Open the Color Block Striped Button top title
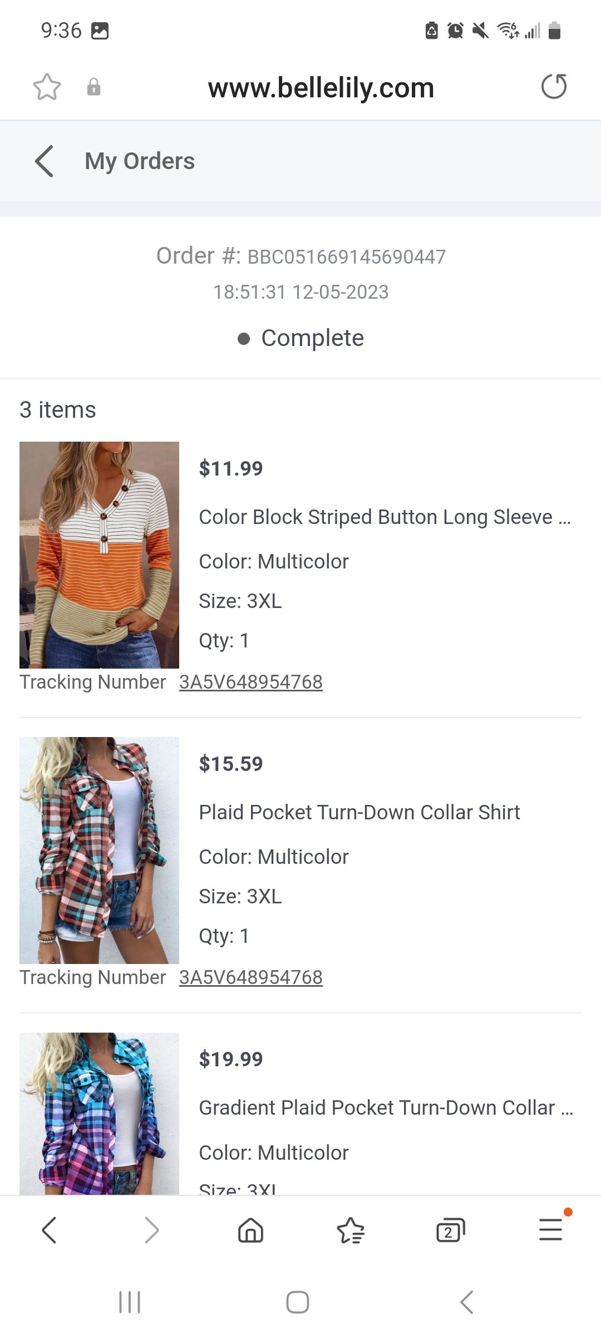Viewport: 601px width, 1335px height. click(384, 517)
